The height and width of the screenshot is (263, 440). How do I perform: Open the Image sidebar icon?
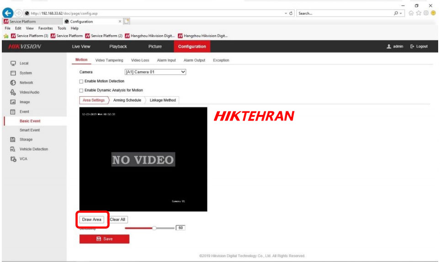(x=13, y=102)
